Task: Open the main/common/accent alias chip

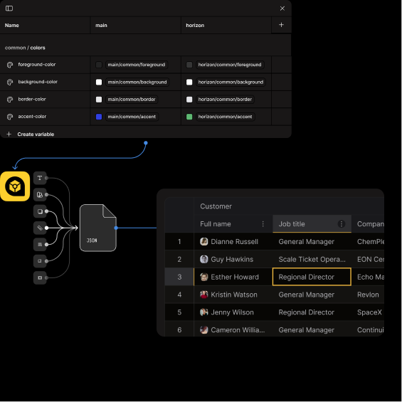Action: click(132, 117)
